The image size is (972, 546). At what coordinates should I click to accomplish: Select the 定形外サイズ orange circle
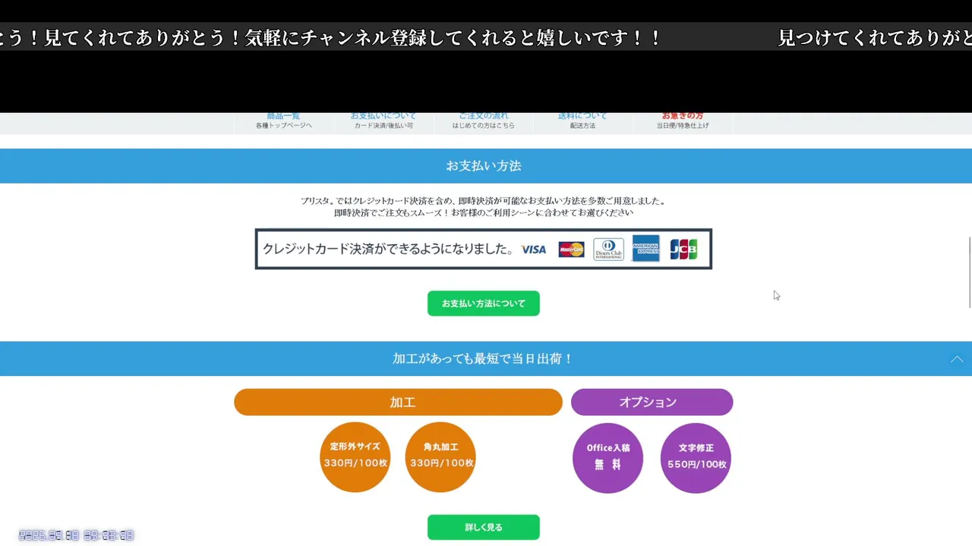tap(355, 457)
